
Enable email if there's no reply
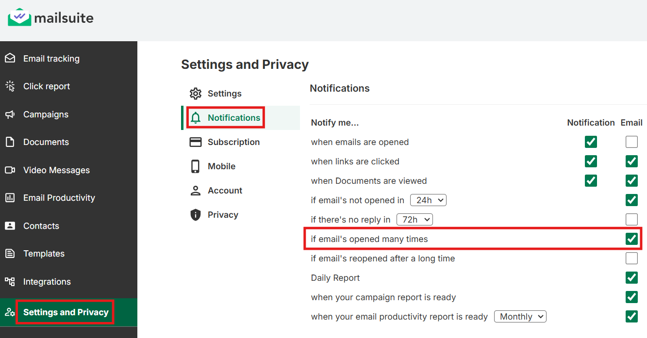(631, 220)
